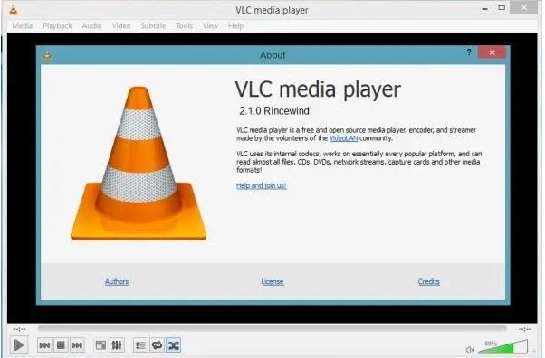Open the Tools menu

184,25
